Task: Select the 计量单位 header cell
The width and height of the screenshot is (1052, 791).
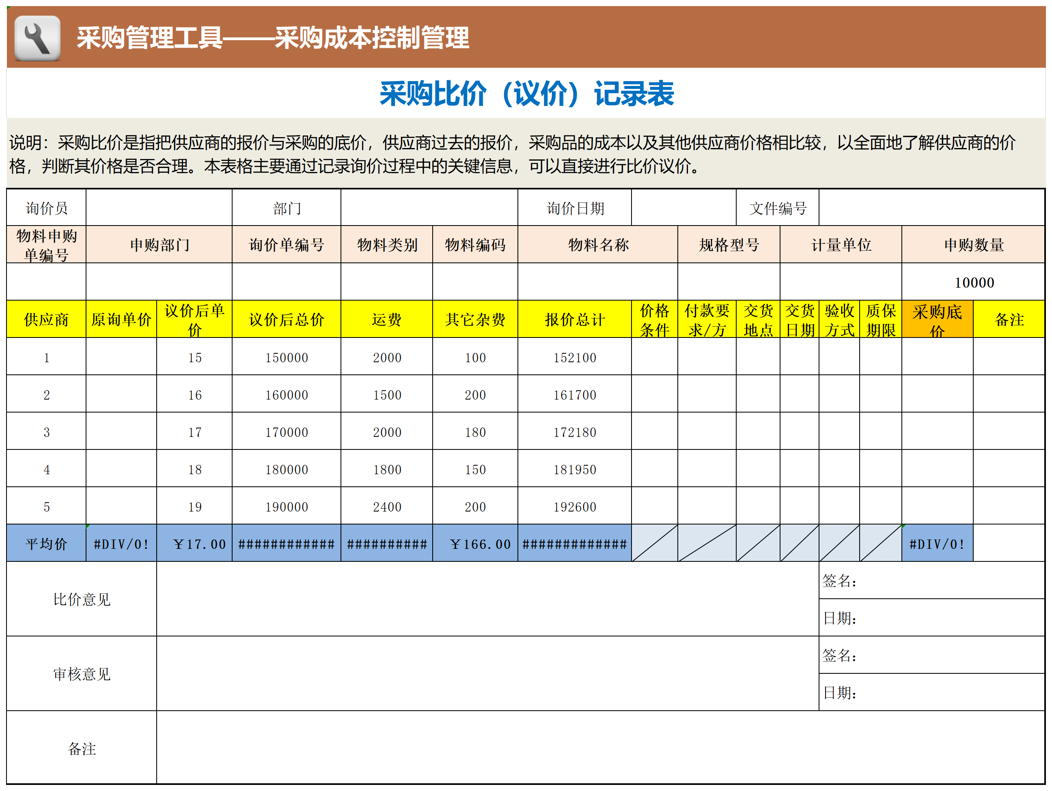Action: [x=841, y=245]
